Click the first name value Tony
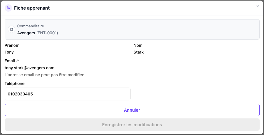 click(9, 52)
